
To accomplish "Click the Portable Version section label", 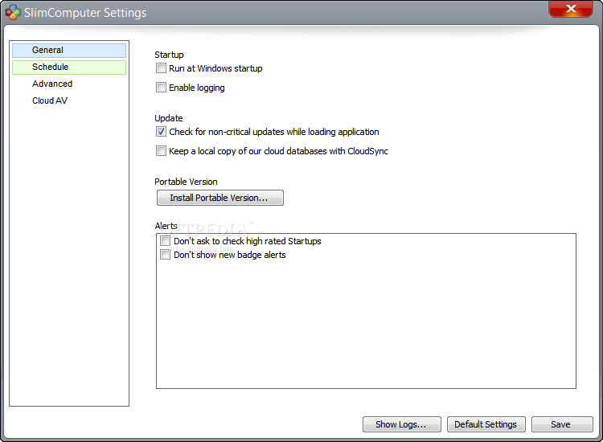I will [x=186, y=182].
